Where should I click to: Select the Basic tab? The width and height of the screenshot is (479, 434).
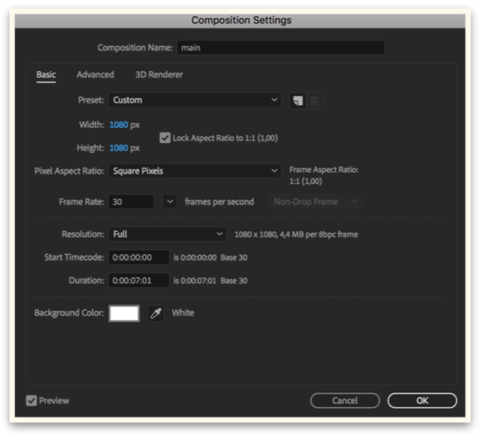coord(46,74)
